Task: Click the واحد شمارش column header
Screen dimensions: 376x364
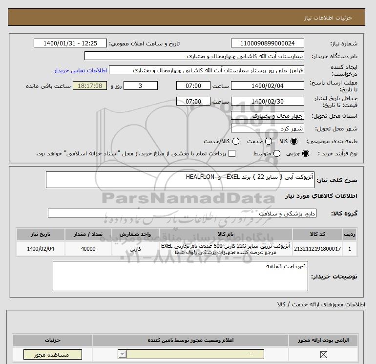Action: [135, 234]
